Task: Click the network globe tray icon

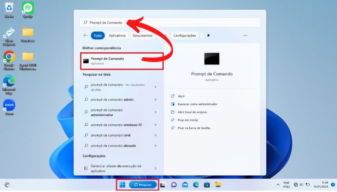Action: [x=296, y=184]
